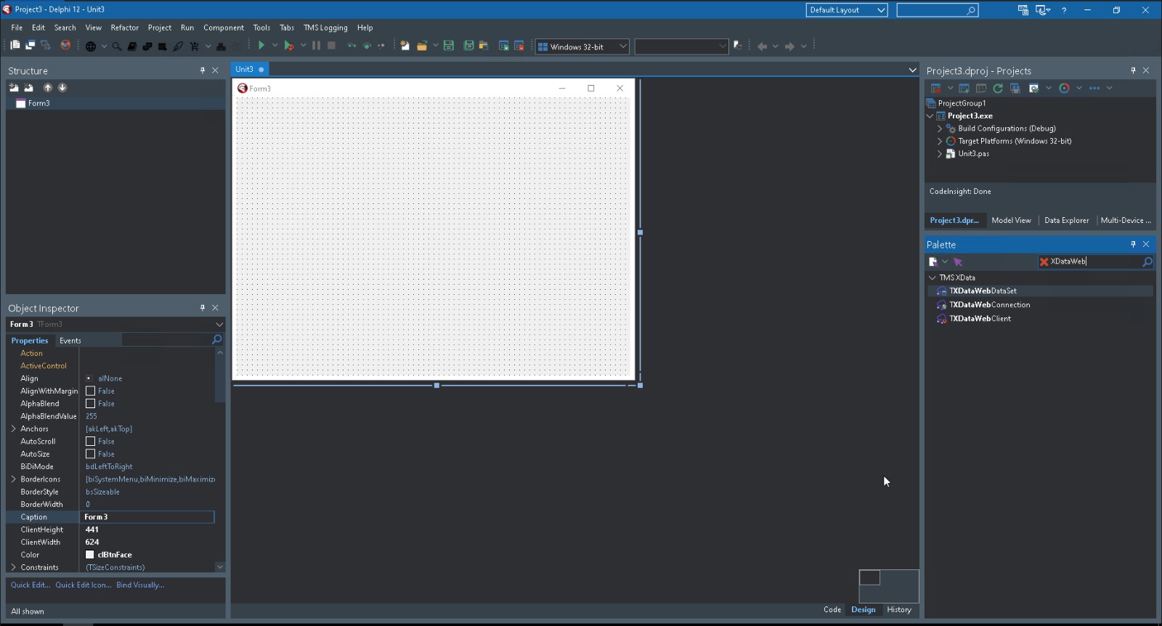Click the magnifier Search icon in toolbar
The image size is (1162, 626).
coord(116,46)
